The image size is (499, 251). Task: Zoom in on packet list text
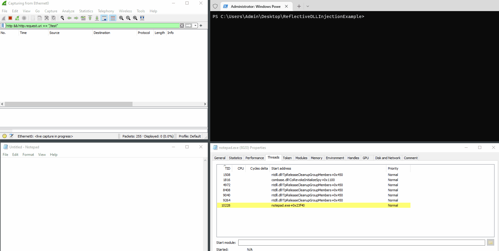(121, 18)
